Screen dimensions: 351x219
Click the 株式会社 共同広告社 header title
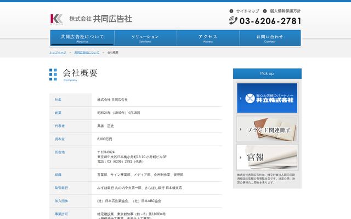click(x=100, y=19)
